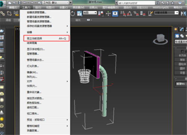Open the Workspace default dropdown
Screen dimensions: 187x135
point(56,3)
